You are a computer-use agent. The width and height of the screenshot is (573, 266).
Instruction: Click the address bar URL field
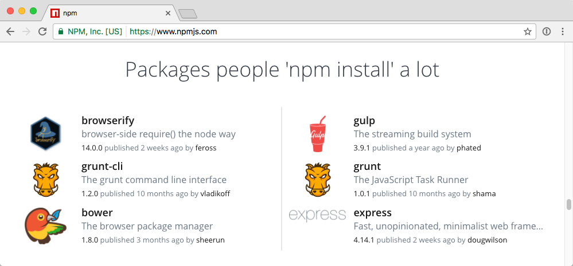[x=321, y=32]
